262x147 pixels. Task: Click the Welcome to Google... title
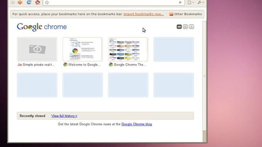84,65
